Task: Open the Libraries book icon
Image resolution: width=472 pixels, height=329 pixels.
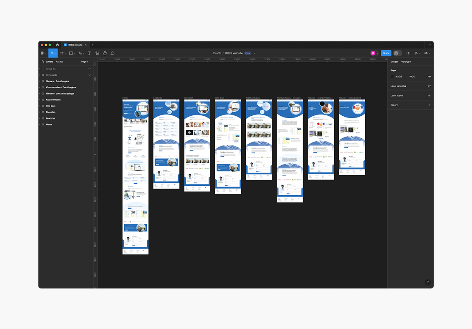Action: tap(408, 53)
